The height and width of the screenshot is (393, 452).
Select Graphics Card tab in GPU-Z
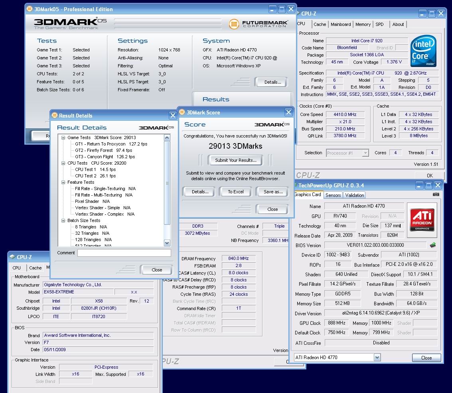click(308, 195)
